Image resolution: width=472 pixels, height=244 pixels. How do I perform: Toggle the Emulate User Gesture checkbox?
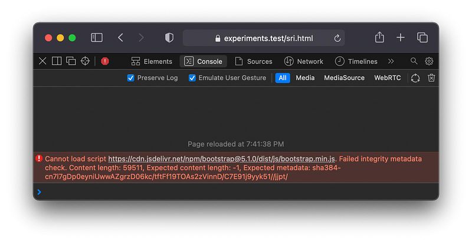pyautogui.click(x=192, y=78)
